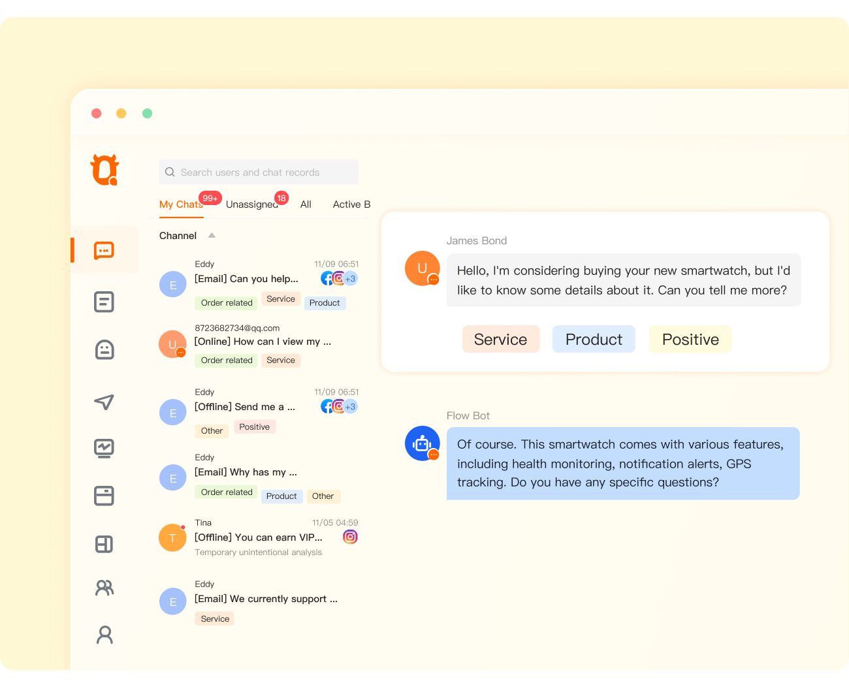Screen dimensions: 849x687
Task: Open the All conversations tab
Action: pyautogui.click(x=305, y=204)
